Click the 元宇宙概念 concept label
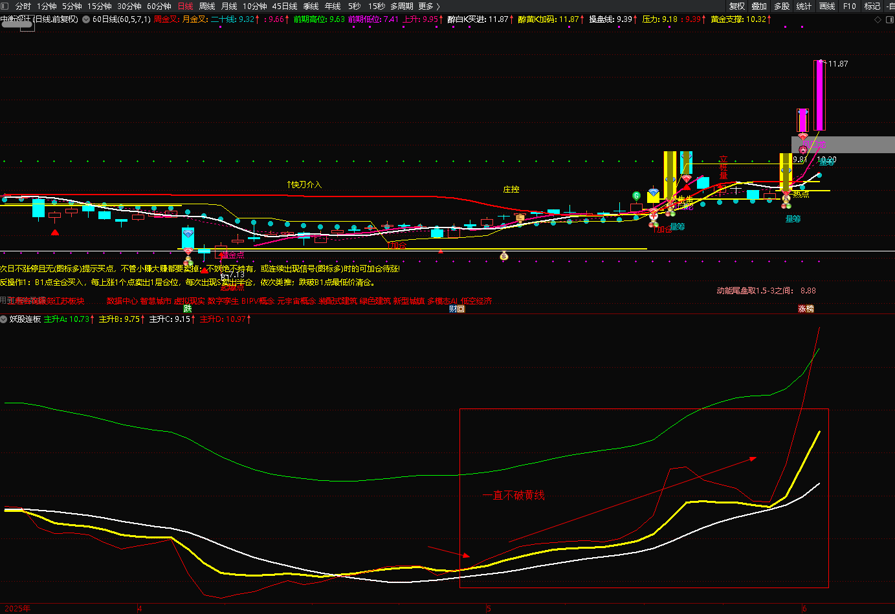The width and height of the screenshot is (895, 614). [296, 301]
